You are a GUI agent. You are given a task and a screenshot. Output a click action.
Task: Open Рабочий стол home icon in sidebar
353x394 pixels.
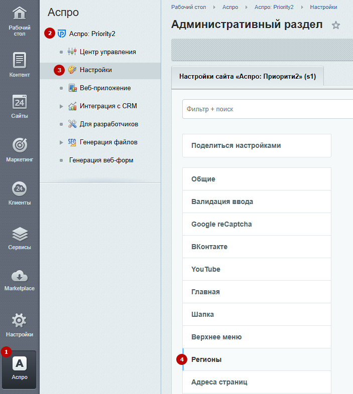point(20,13)
